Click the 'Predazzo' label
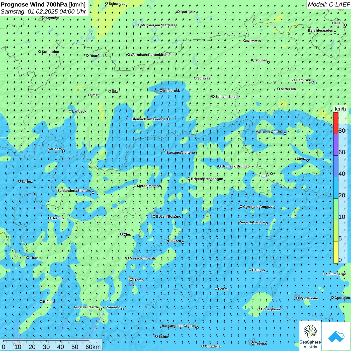 tap(173, 241)
